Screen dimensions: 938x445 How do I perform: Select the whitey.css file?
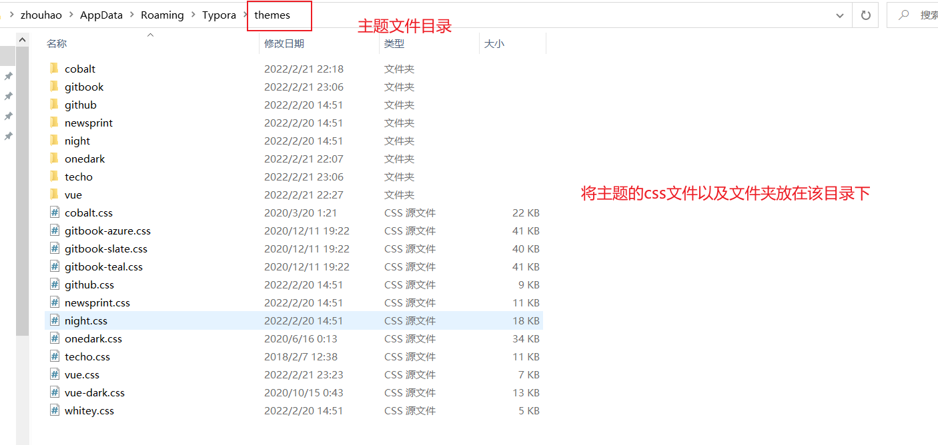[x=89, y=410]
